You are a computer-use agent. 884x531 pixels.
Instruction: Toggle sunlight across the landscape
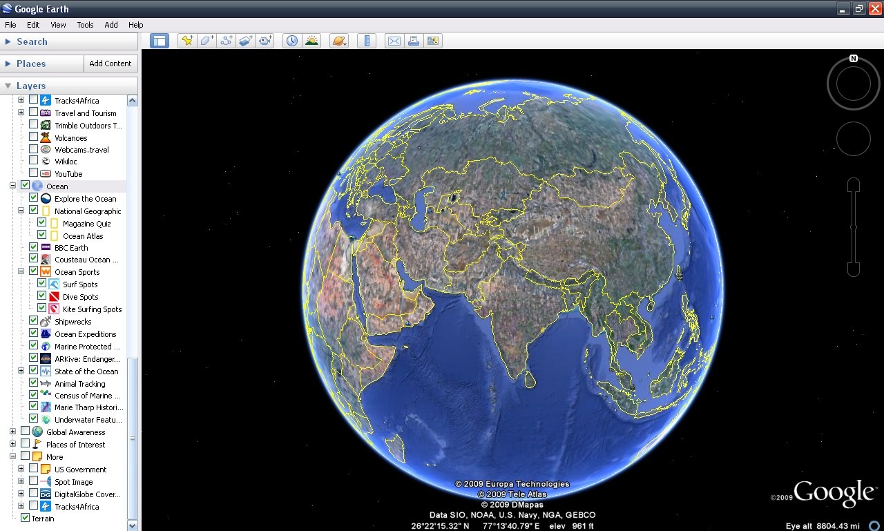pyautogui.click(x=311, y=41)
